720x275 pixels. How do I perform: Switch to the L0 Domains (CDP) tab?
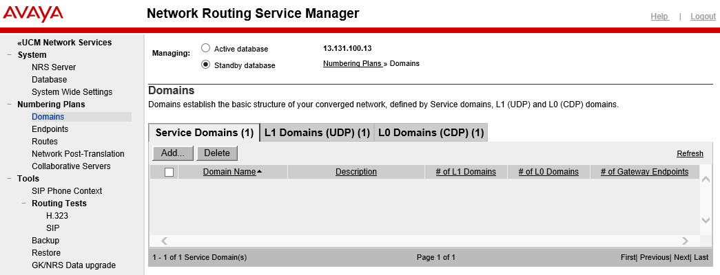pyautogui.click(x=431, y=133)
